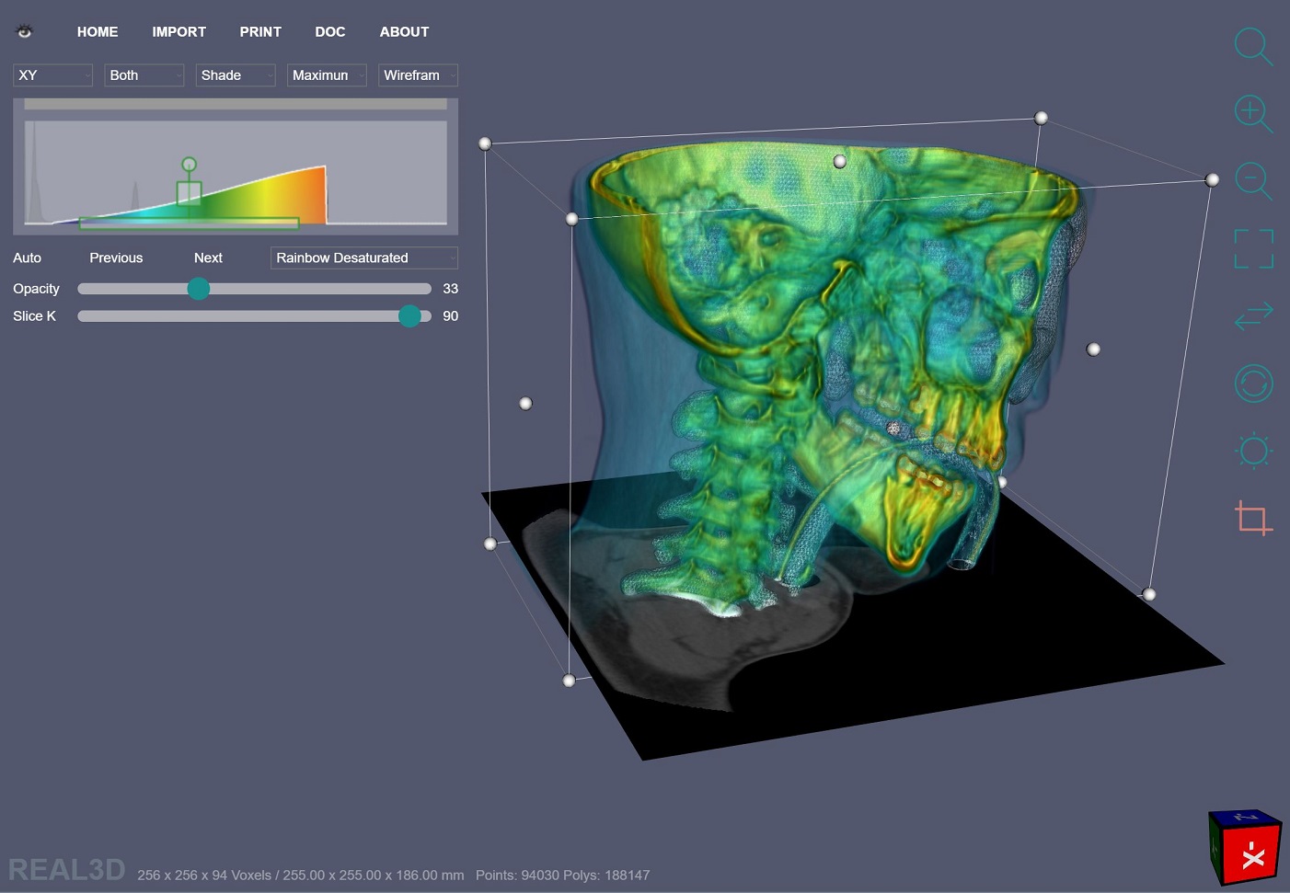Click the zoom in magnifier icon
Screen dimensions: 1290x893
(x=1252, y=113)
